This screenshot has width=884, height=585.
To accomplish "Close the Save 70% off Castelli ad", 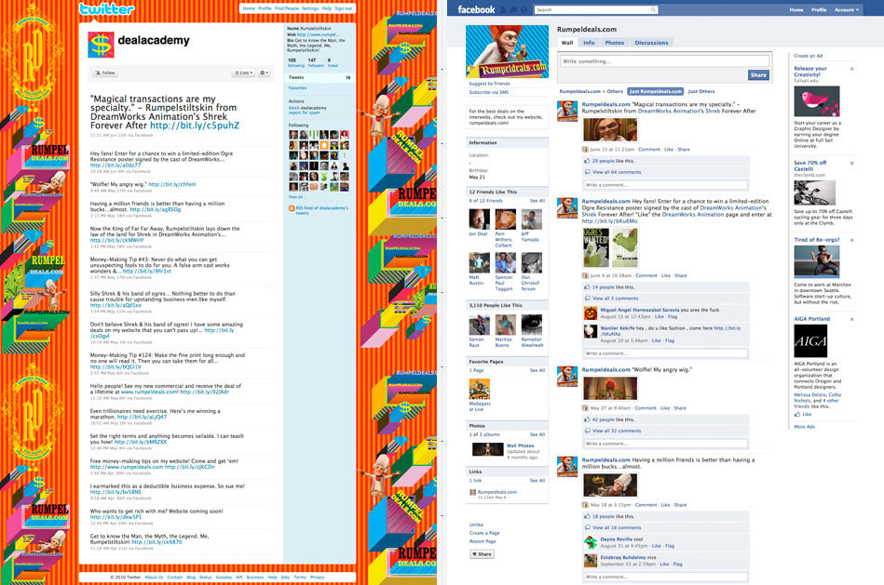I will pos(851,163).
